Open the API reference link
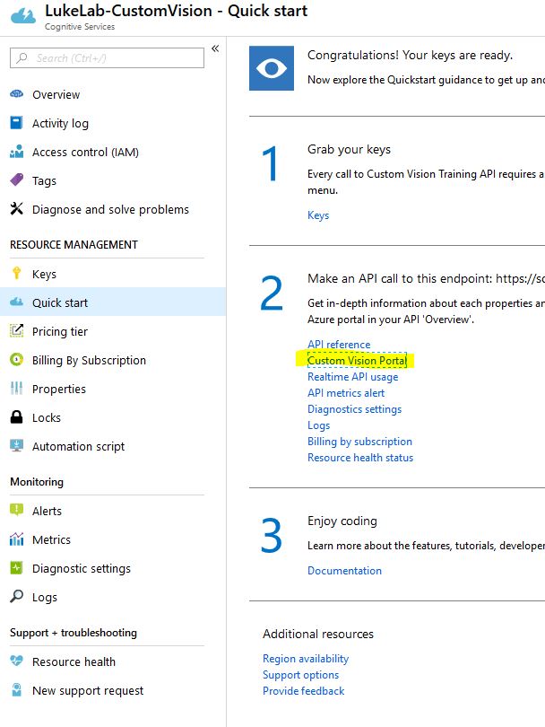545x727 pixels. point(339,345)
